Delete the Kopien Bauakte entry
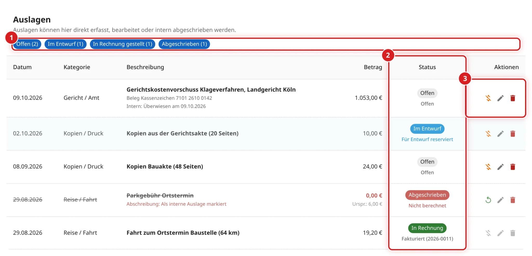The height and width of the screenshot is (256, 532). point(513,167)
